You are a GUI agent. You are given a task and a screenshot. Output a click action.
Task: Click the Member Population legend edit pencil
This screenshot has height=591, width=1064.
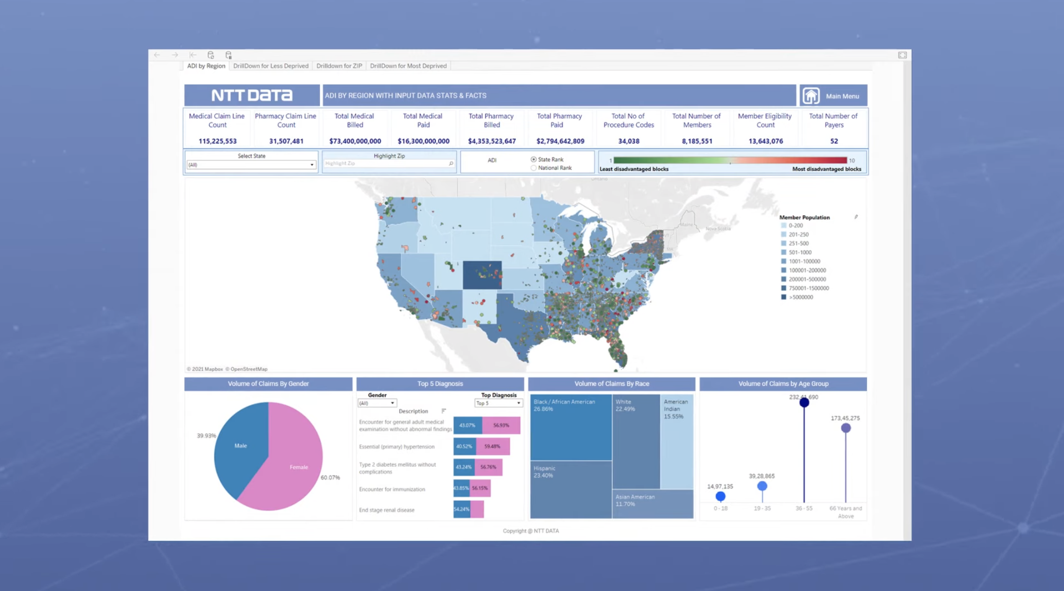(856, 217)
